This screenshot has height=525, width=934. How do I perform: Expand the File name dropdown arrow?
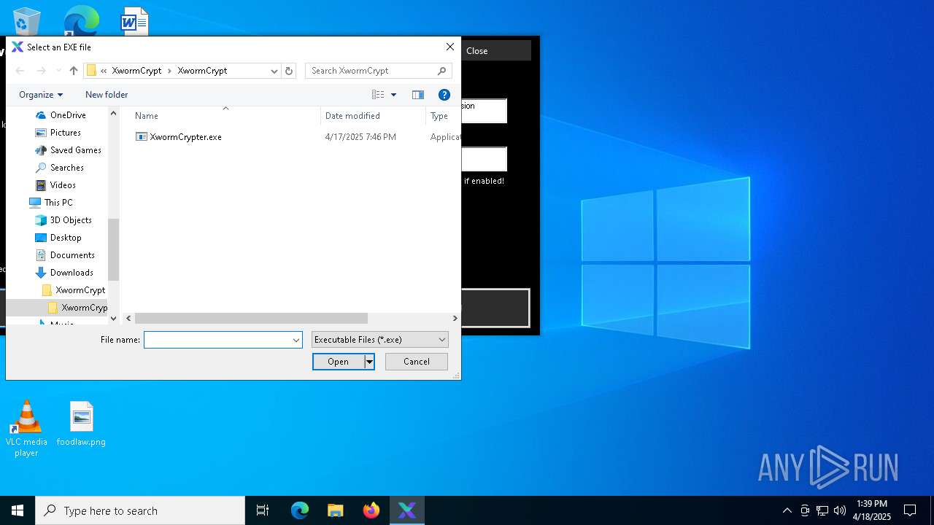tap(296, 340)
